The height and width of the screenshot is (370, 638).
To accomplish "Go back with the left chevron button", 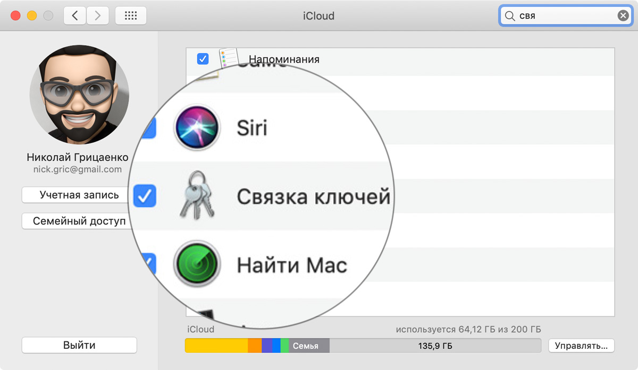I will coord(75,16).
